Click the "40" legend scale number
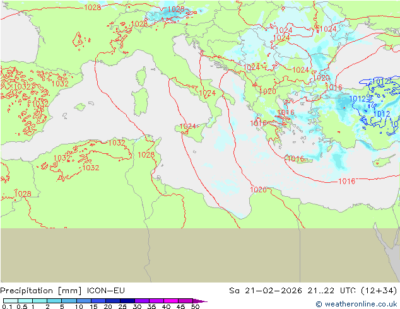The height and width of the screenshot is (309, 400). (166, 306)
